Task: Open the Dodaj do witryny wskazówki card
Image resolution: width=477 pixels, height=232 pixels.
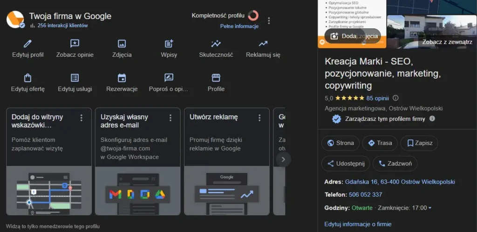Action: pyautogui.click(x=48, y=161)
